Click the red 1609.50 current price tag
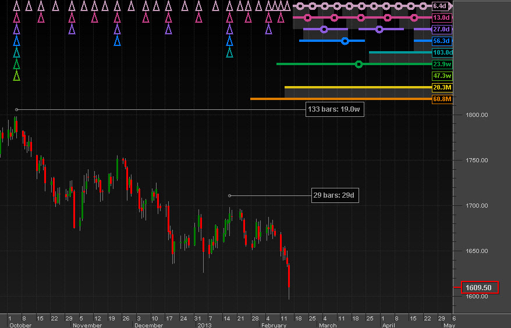Viewport: 511px width, 328px height. click(480, 287)
